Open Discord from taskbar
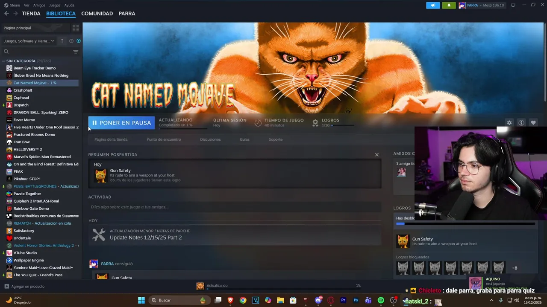This screenshot has width=547, height=307. point(318,300)
